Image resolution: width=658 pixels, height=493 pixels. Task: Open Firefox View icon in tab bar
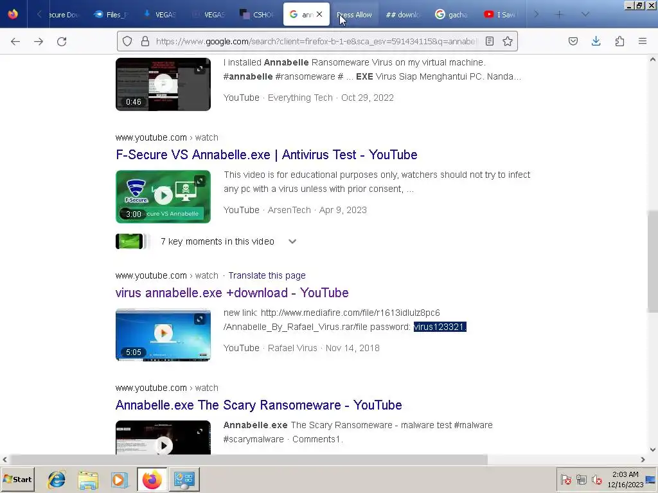(x=13, y=14)
